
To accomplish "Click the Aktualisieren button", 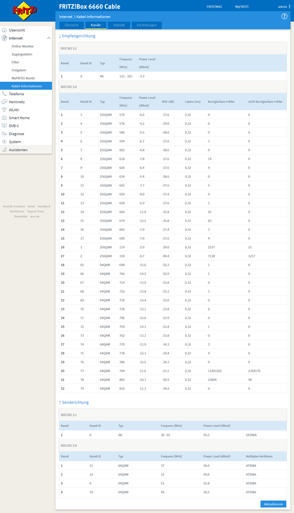I will tap(273, 504).
